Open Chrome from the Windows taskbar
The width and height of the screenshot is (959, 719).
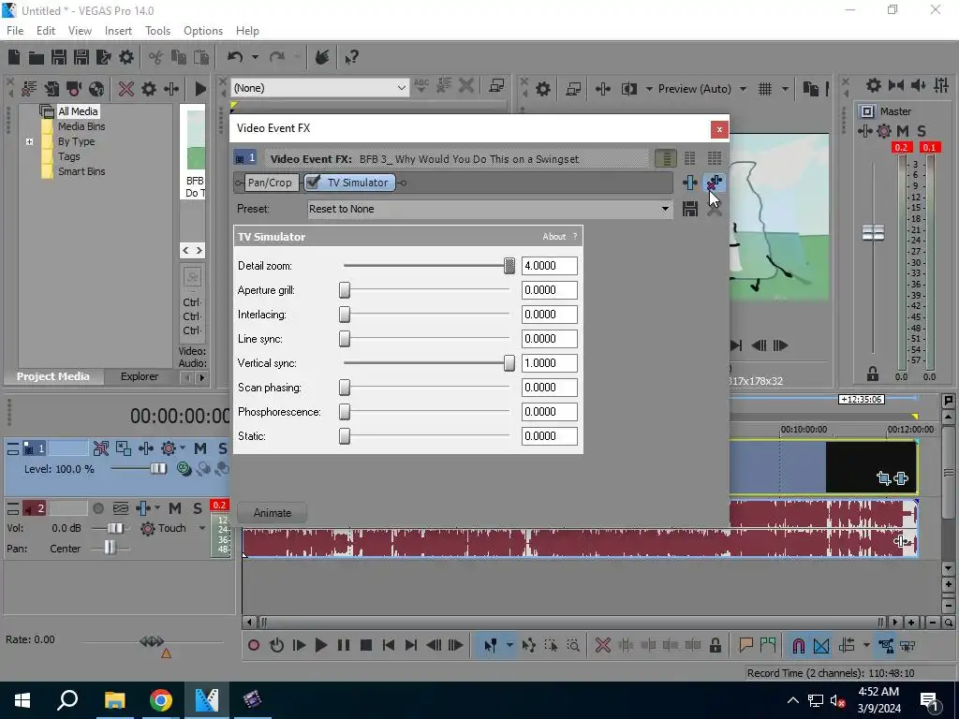point(161,700)
